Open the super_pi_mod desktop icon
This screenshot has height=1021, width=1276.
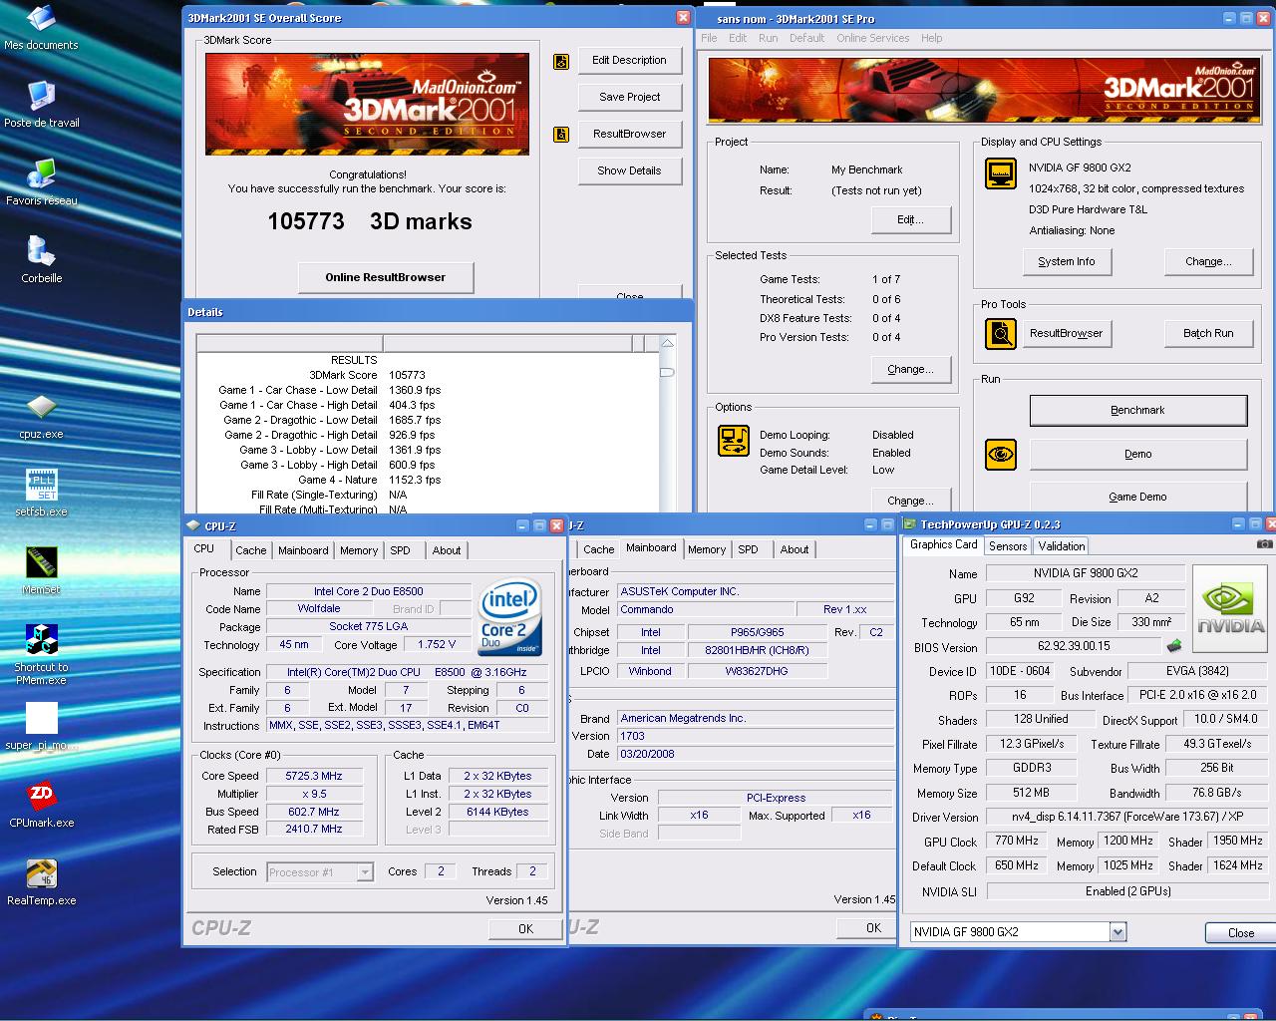click(41, 727)
